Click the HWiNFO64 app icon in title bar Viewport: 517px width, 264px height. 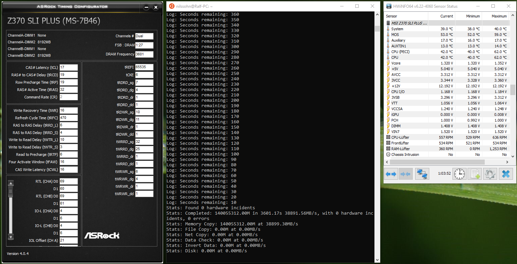pos(389,6)
